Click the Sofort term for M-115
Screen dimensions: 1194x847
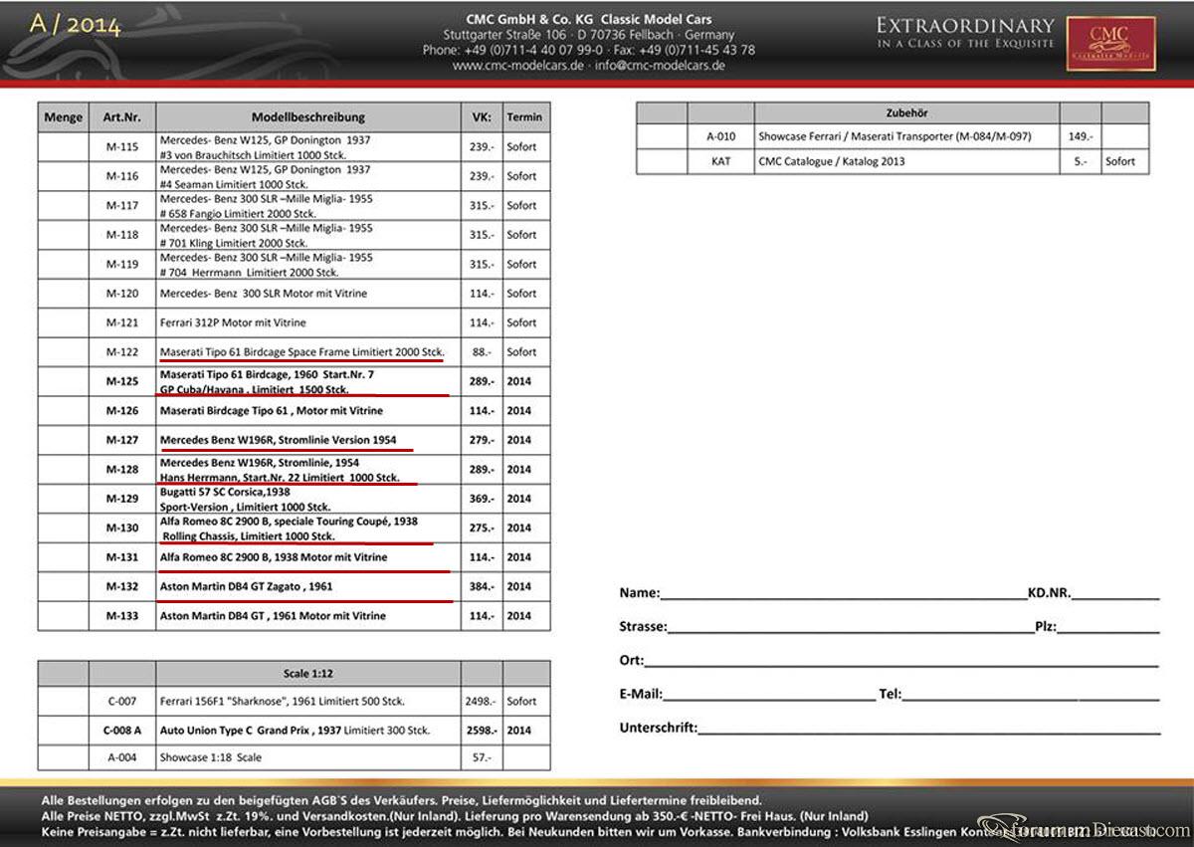pos(521,147)
